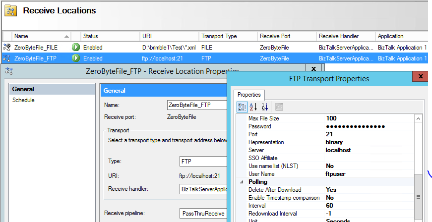Image resolution: width=432 pixels, height=222 pixels.
Task: Select the Password property
Action: pyautogui.click(x=260, y=126)
